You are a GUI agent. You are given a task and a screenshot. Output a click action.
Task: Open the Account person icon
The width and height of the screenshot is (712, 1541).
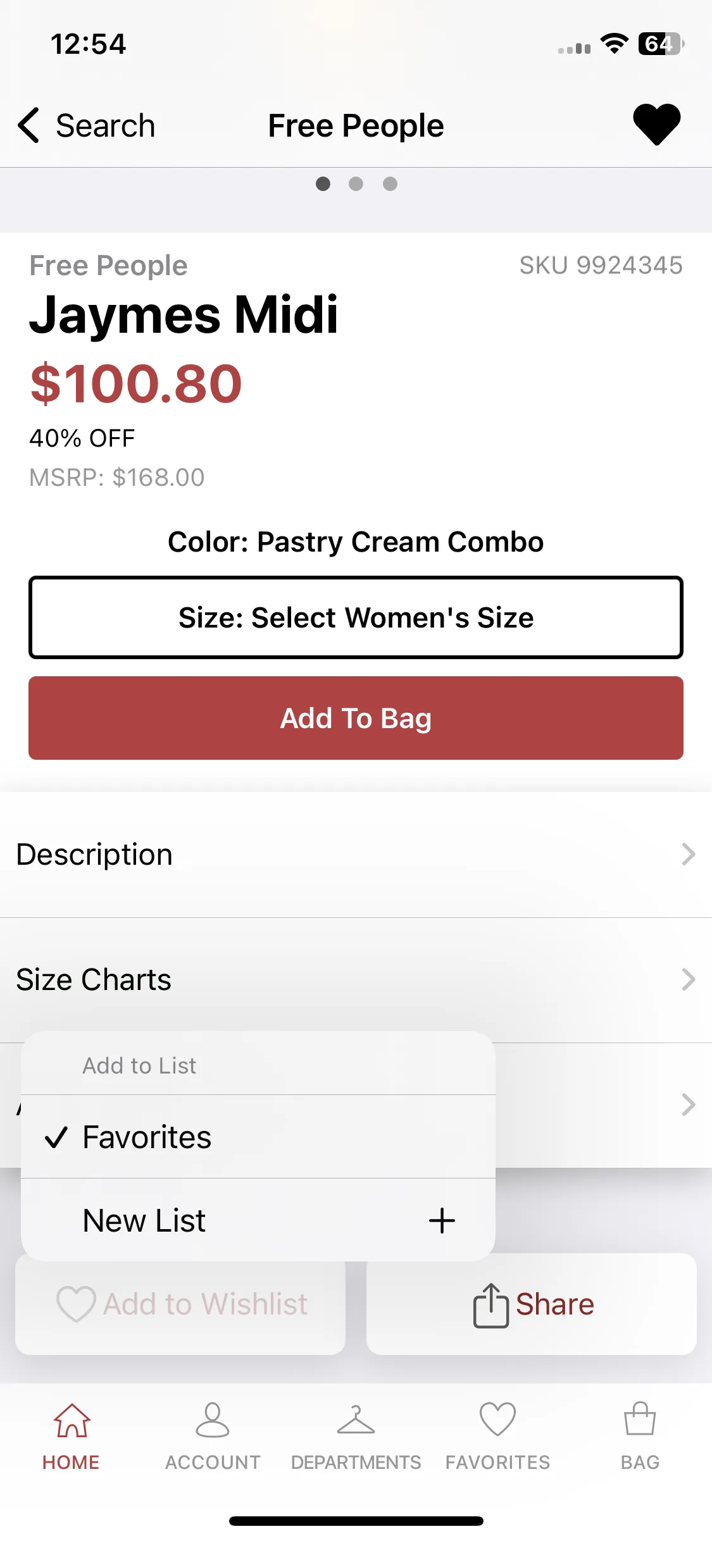click(213, 1420)
